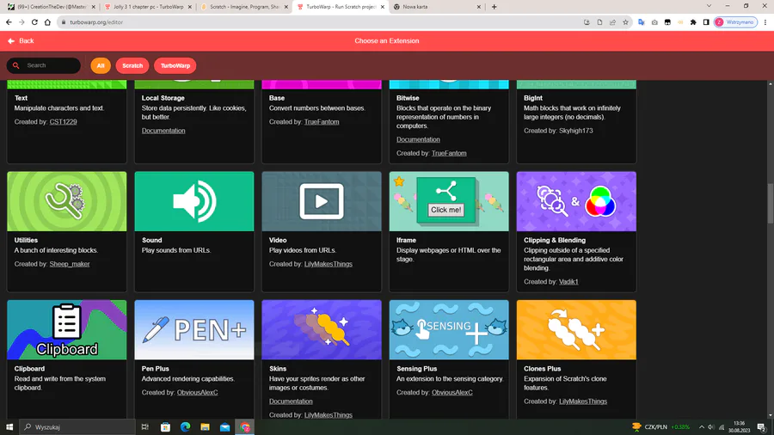Click the Iframe extension 'Click me!' image
This screenshot has width=774, height=435.
point(449,201)
